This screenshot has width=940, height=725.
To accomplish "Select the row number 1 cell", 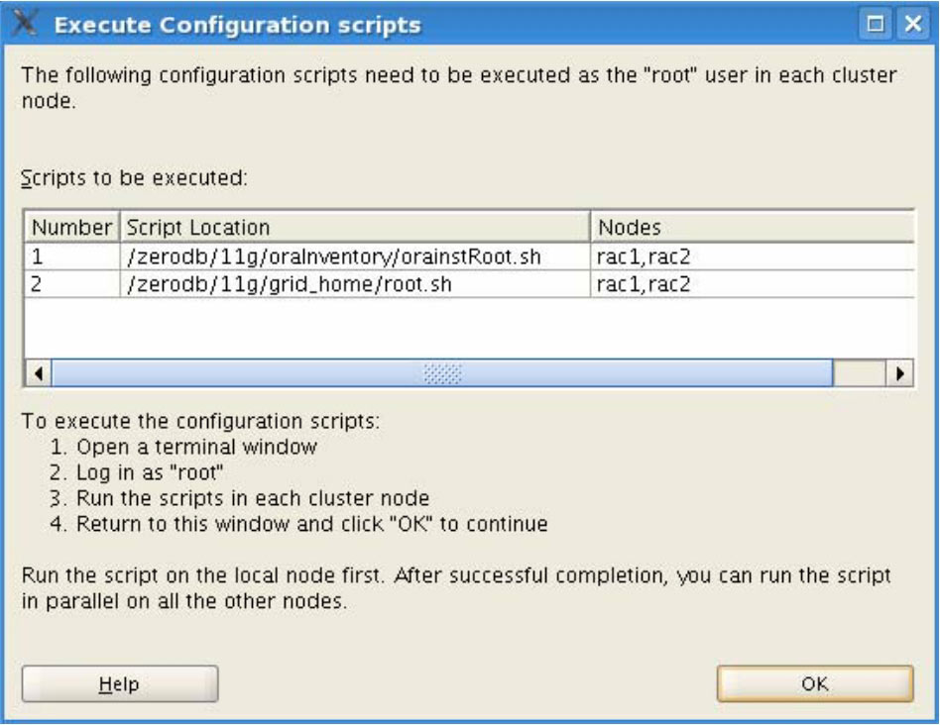I will pos(71,258).
